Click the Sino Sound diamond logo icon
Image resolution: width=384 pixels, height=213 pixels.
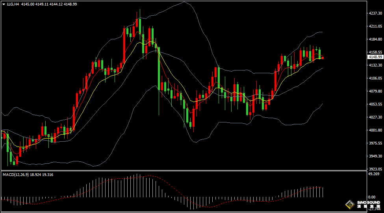click(x=349, y=204)
